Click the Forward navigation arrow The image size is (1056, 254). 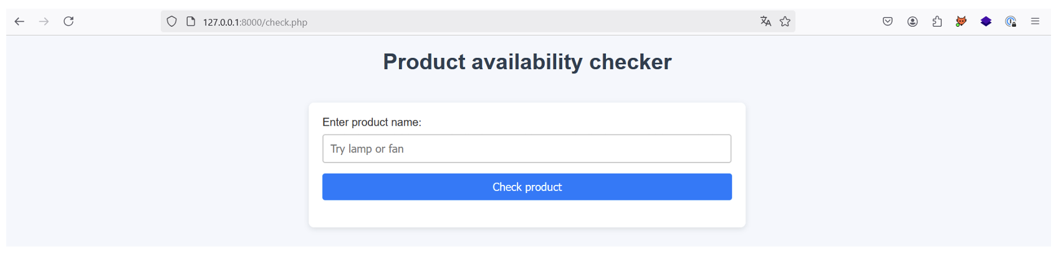pyautogui.click(x=44, y=22)
